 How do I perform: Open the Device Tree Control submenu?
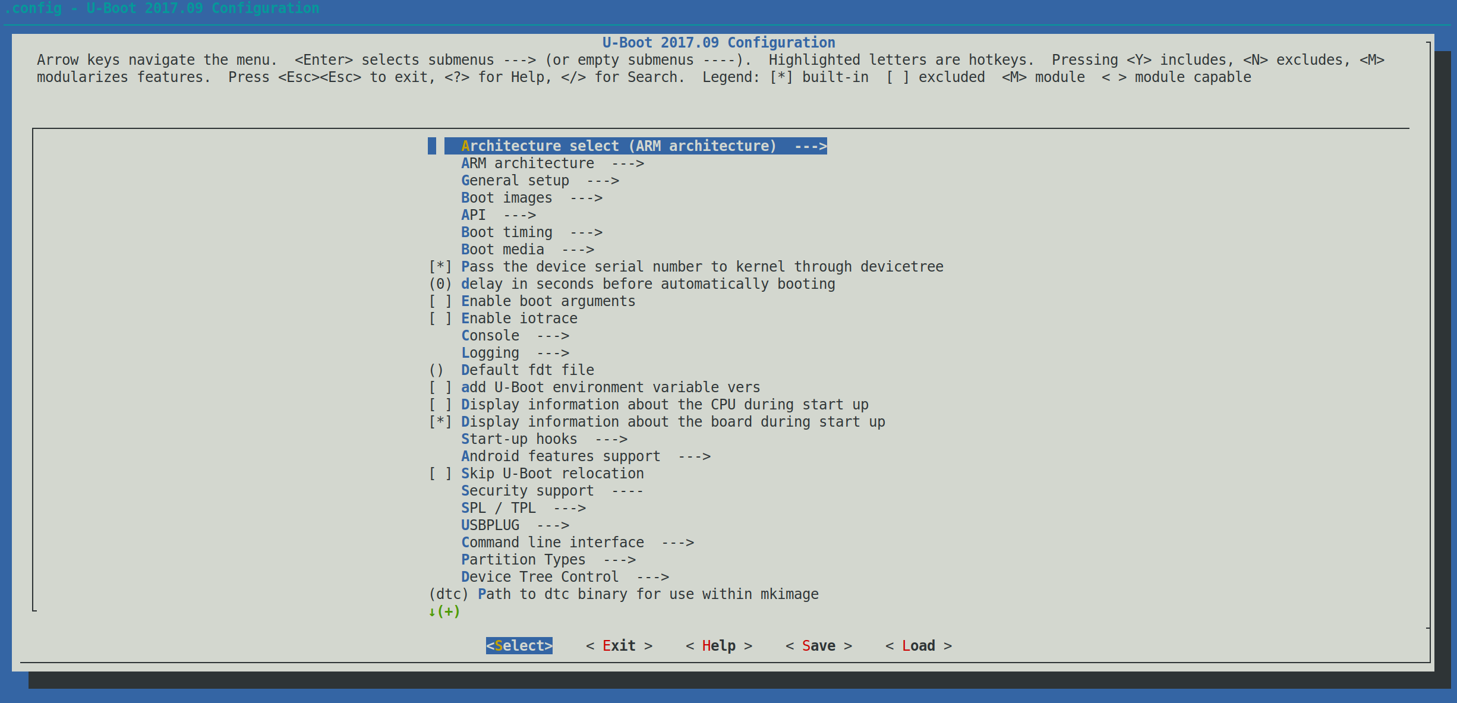(541, 576)
